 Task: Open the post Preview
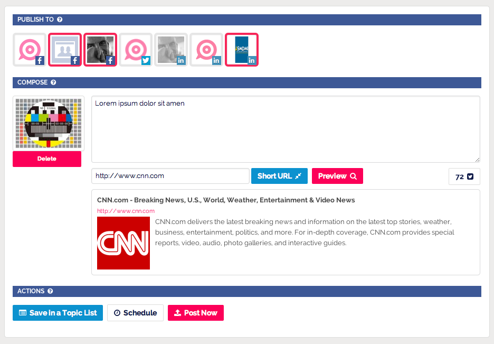point(337,176)
